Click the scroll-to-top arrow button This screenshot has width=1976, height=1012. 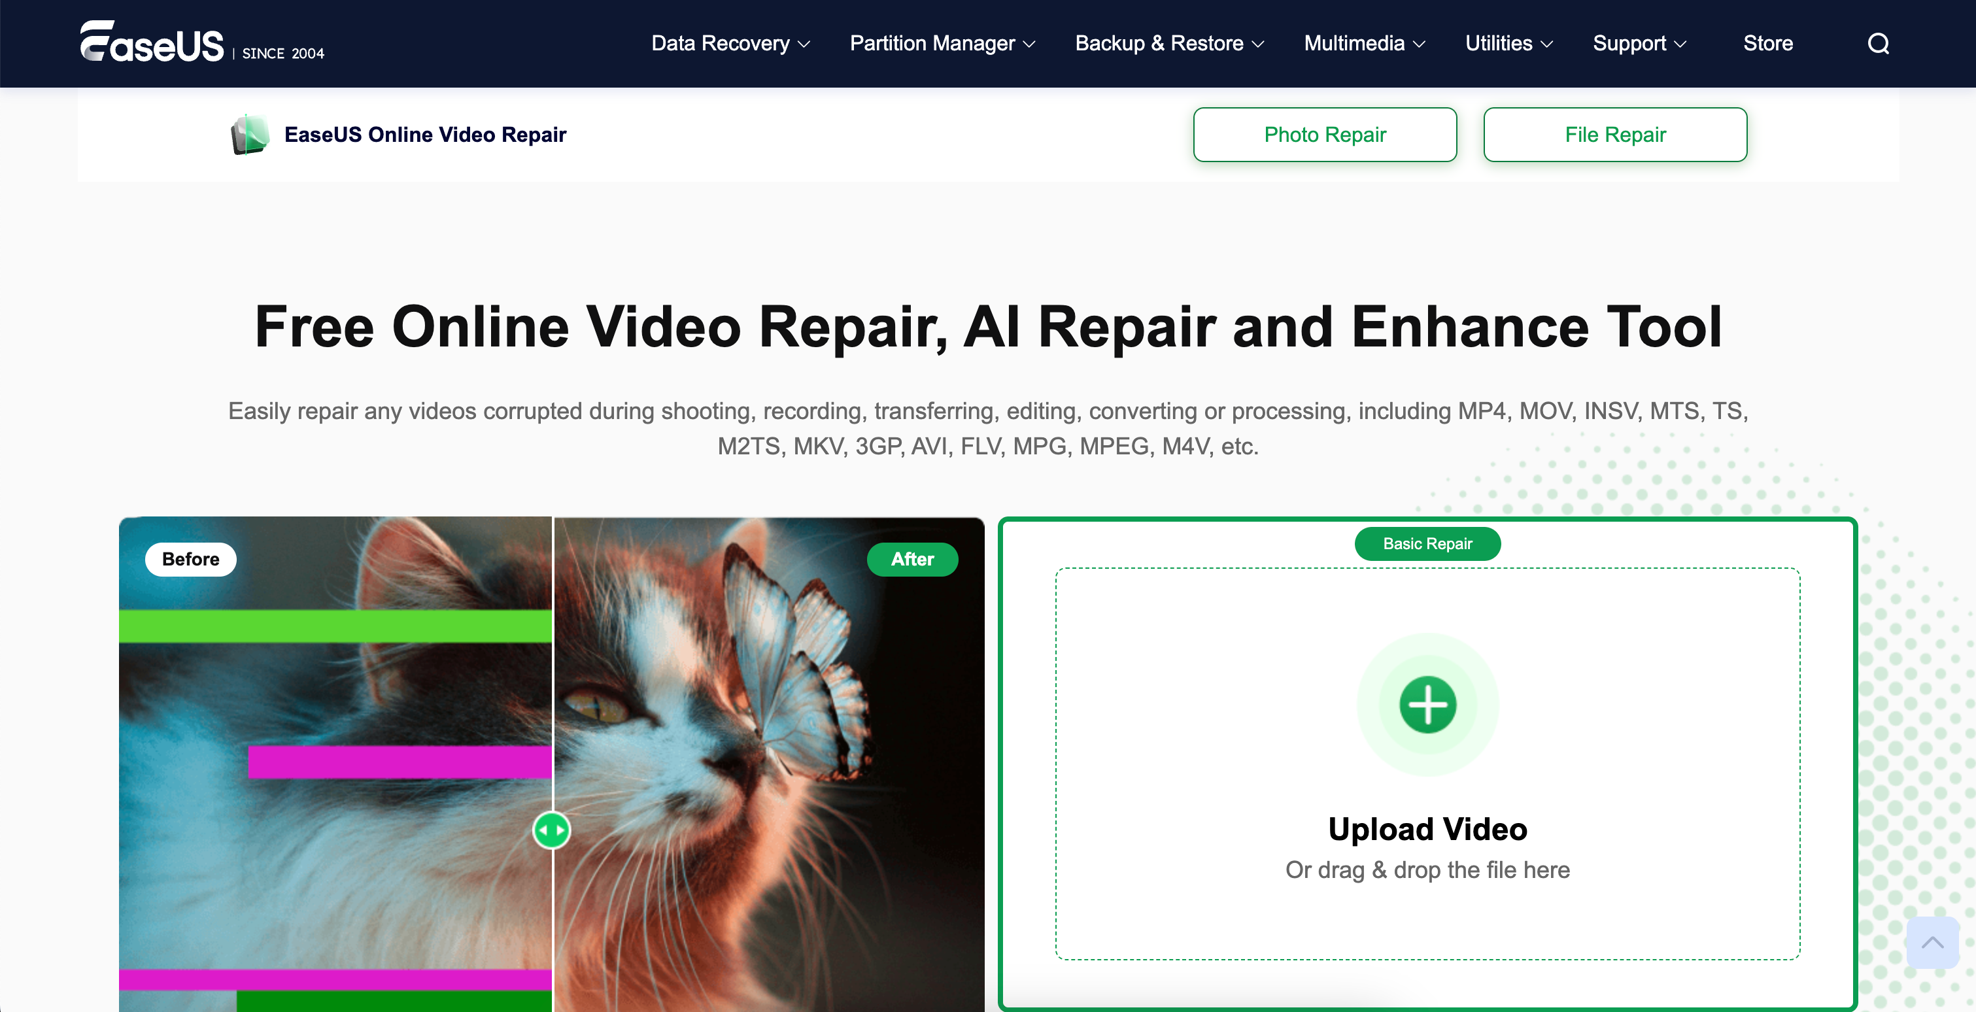coord(1932,942)
